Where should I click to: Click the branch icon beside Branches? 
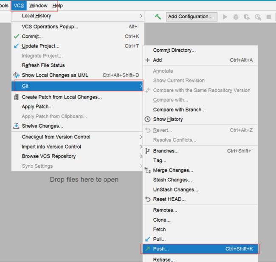[x=147, y=151]
